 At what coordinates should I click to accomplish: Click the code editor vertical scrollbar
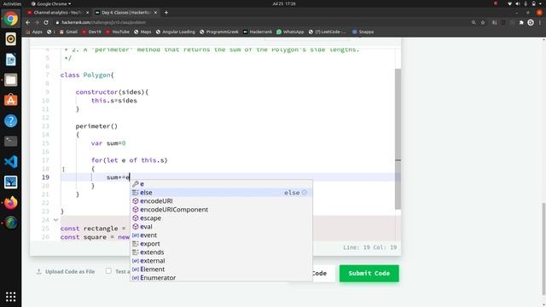[x=398, y=139]
